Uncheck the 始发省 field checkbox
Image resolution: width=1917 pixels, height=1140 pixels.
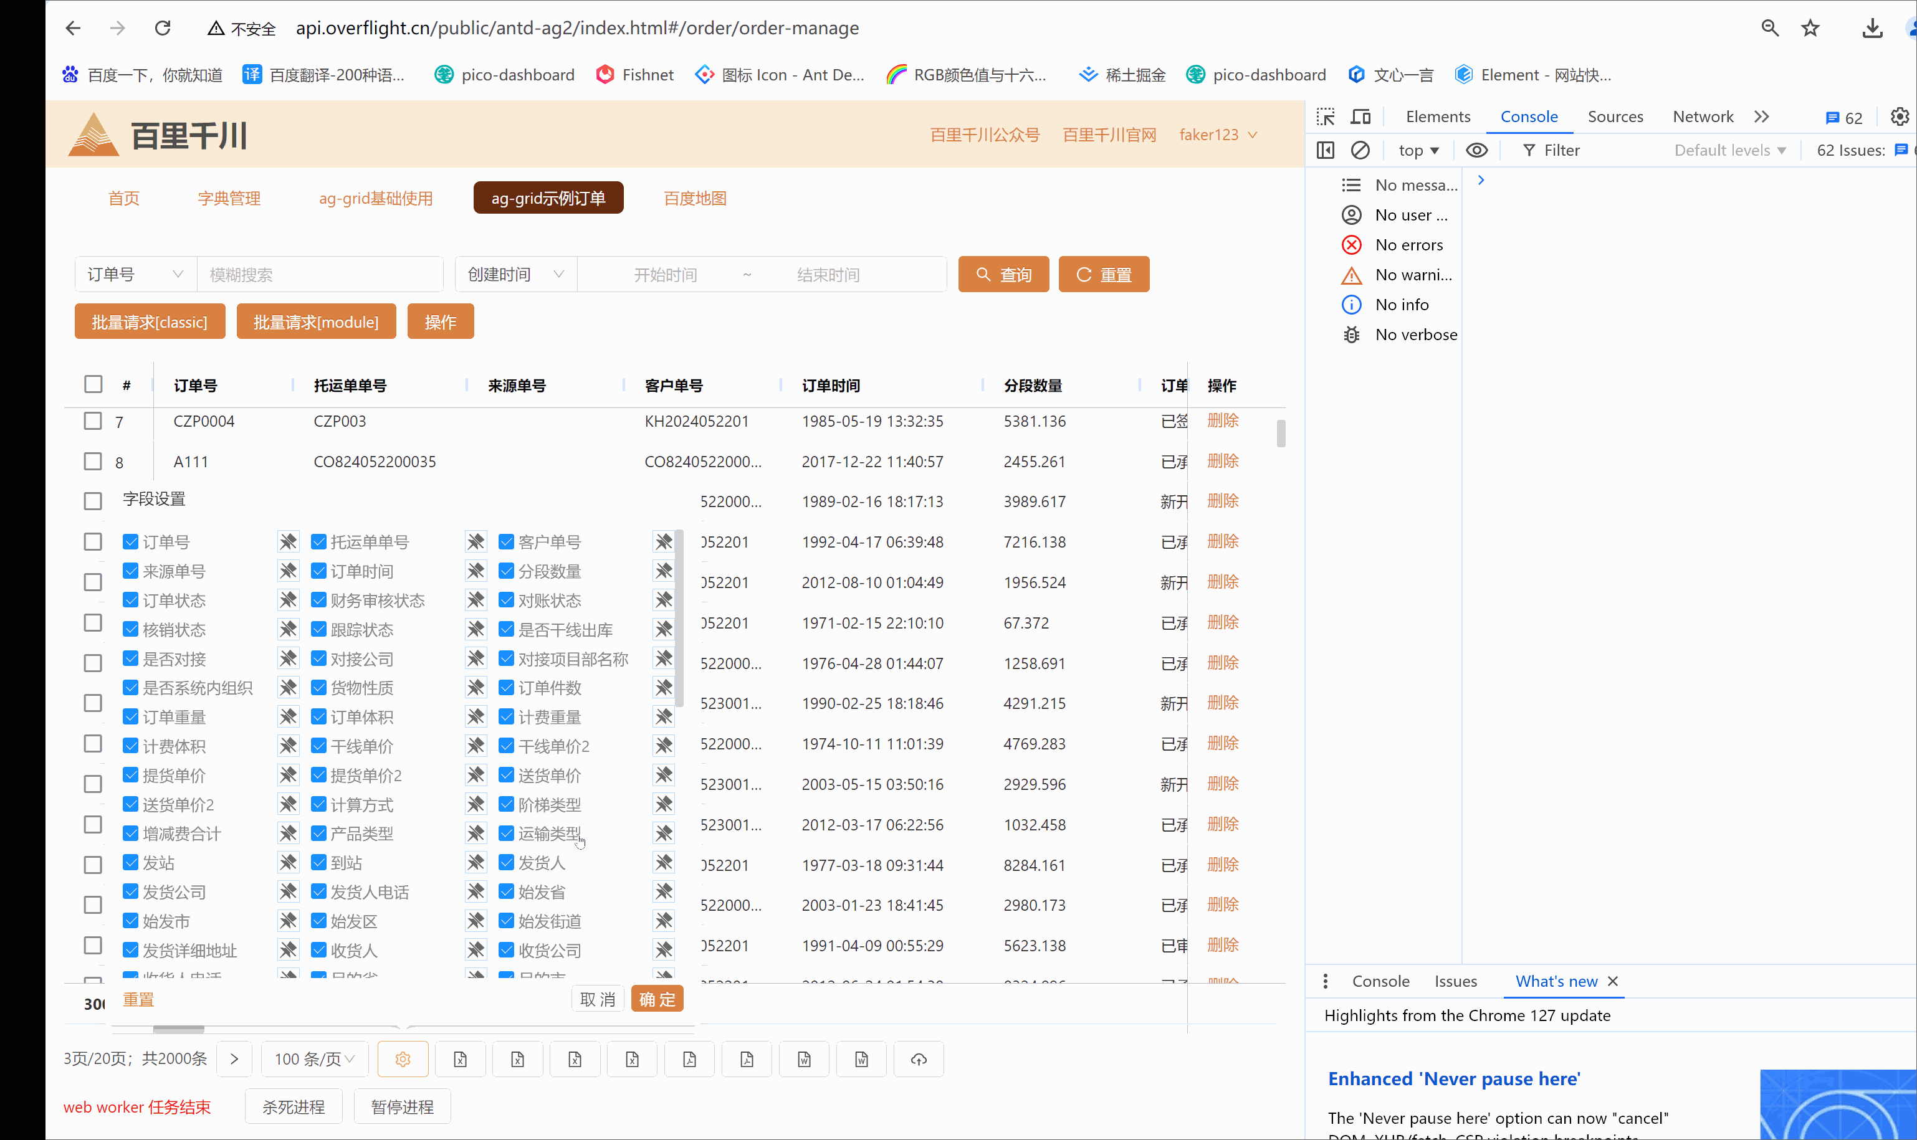[506, 892]
